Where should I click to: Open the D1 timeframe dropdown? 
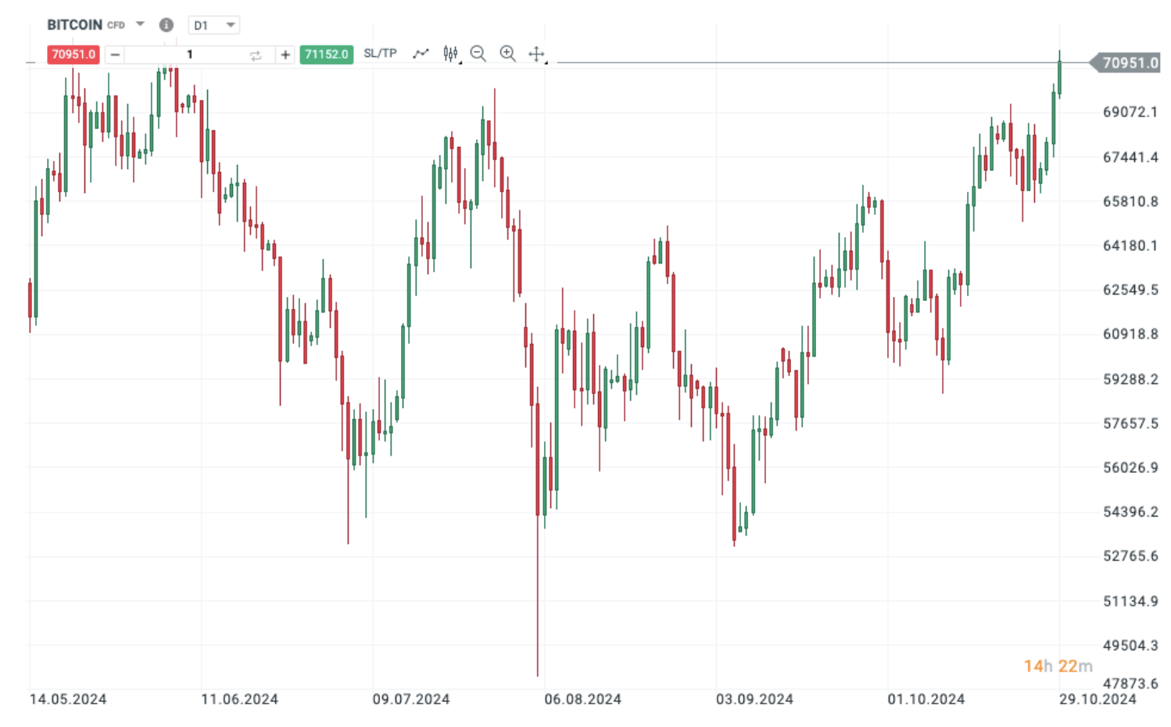tap(213, 24)
